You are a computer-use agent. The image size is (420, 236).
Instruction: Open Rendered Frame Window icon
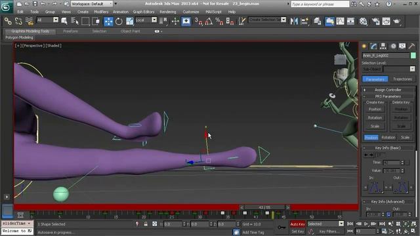(x=387, y=21)
